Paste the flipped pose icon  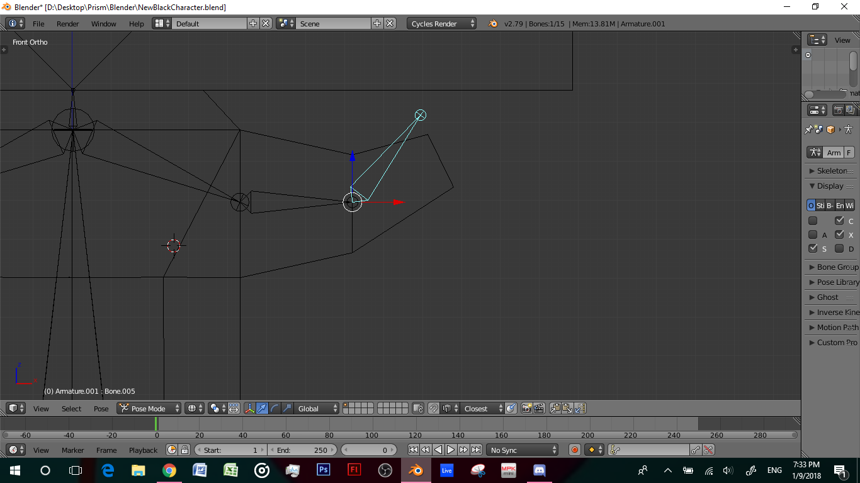[x=580, y=408]
